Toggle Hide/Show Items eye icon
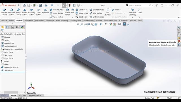Screen dimensions: 181x102 [106, 24]
